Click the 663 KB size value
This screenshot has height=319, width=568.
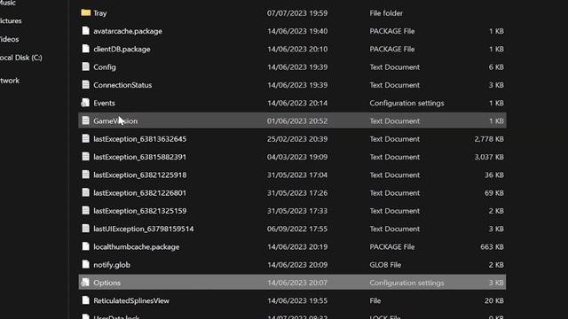492,246
